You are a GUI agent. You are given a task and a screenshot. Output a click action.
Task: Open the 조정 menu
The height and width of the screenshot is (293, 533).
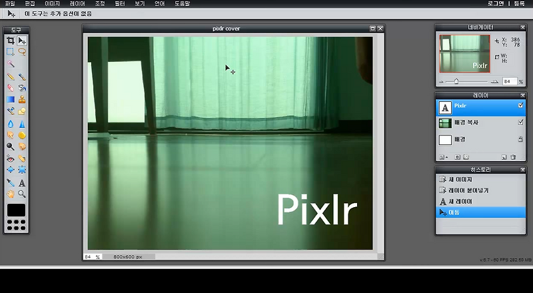(100, 4)
